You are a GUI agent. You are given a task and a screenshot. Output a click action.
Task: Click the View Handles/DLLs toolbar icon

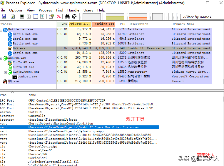pos(42,16)
